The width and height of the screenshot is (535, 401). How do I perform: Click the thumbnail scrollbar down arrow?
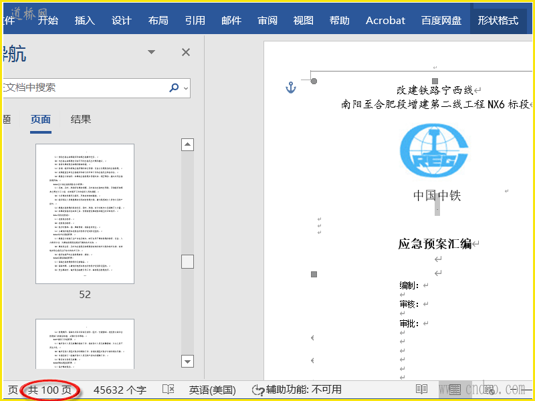(187, 362)
